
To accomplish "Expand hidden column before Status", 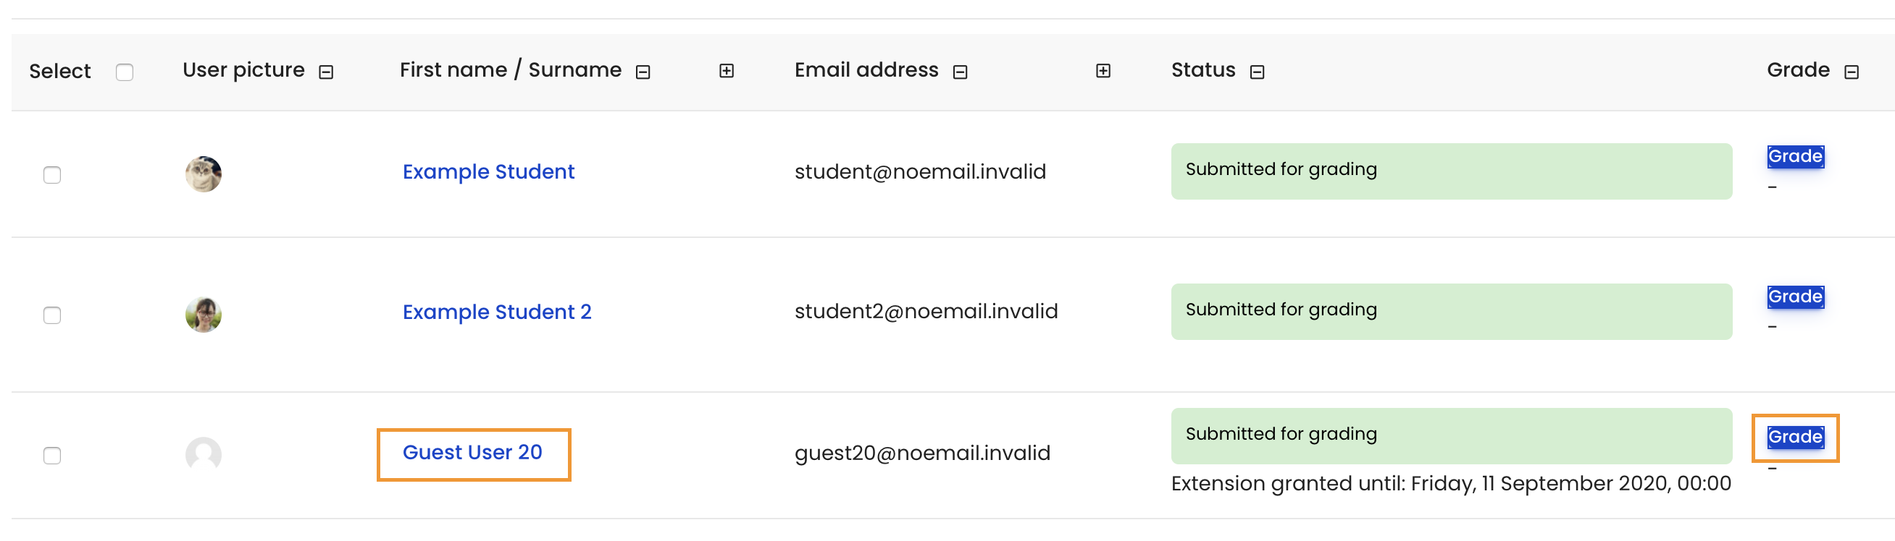I will coord(1103,70).
